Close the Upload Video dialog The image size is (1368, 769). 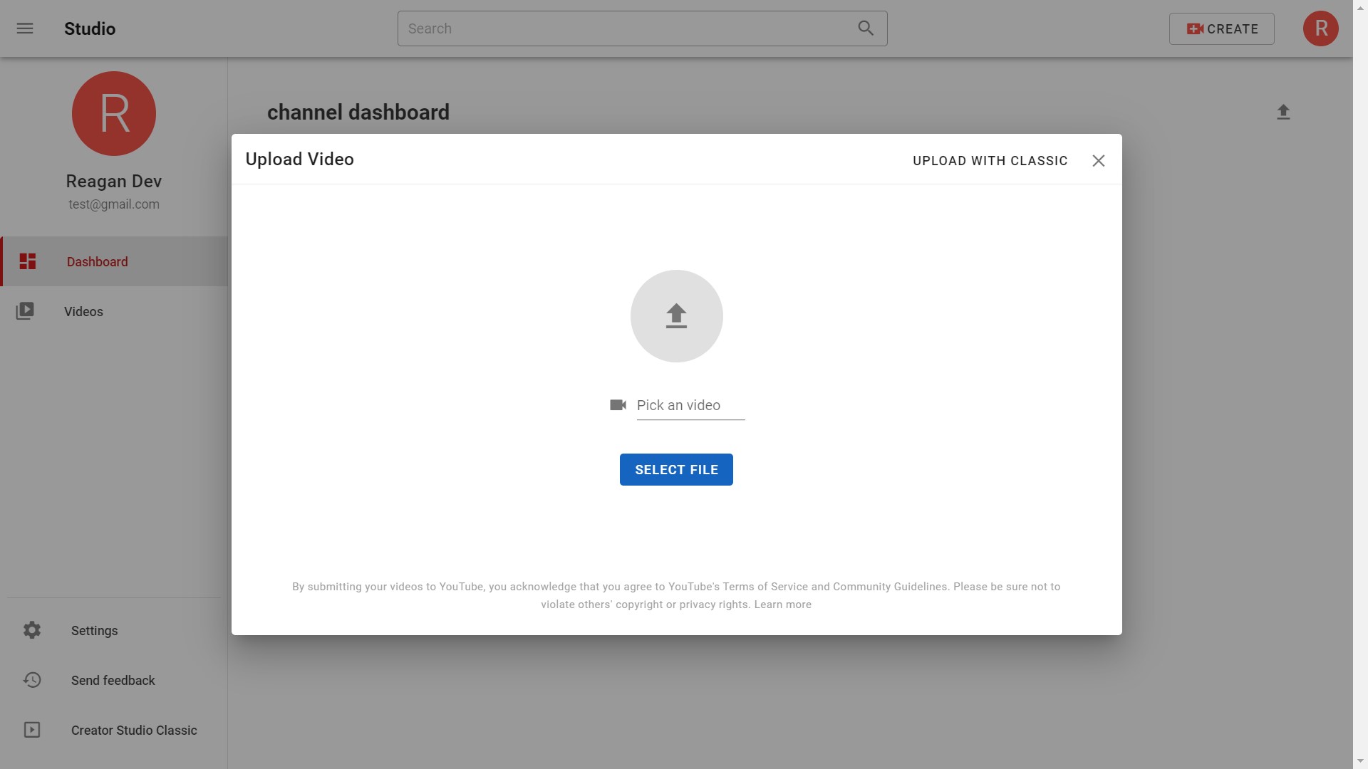tap(1098, 161)
